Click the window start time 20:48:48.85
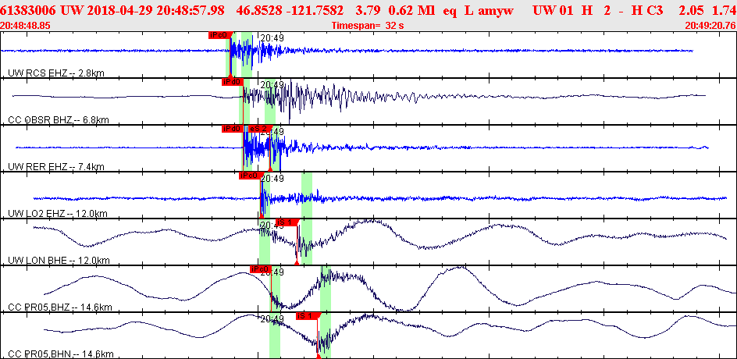Viewport: 737px width, 359px height. pos(26,26)
